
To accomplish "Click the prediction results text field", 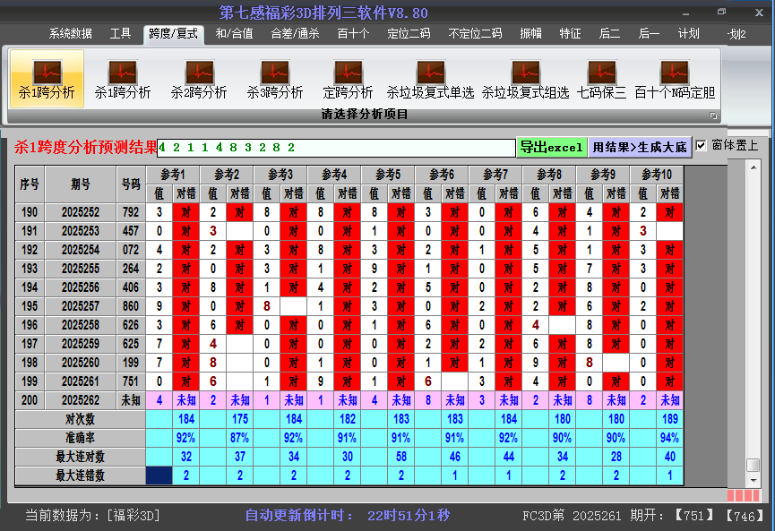I will [336, 147].
